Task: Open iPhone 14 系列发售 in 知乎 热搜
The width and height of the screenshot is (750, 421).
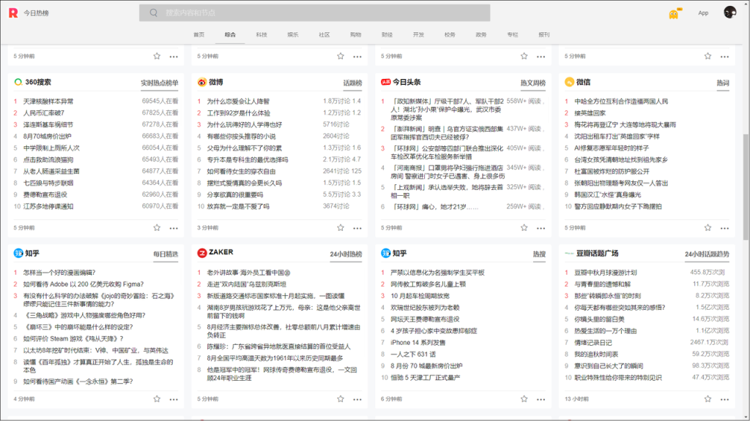Action: (x=418, y=342)
